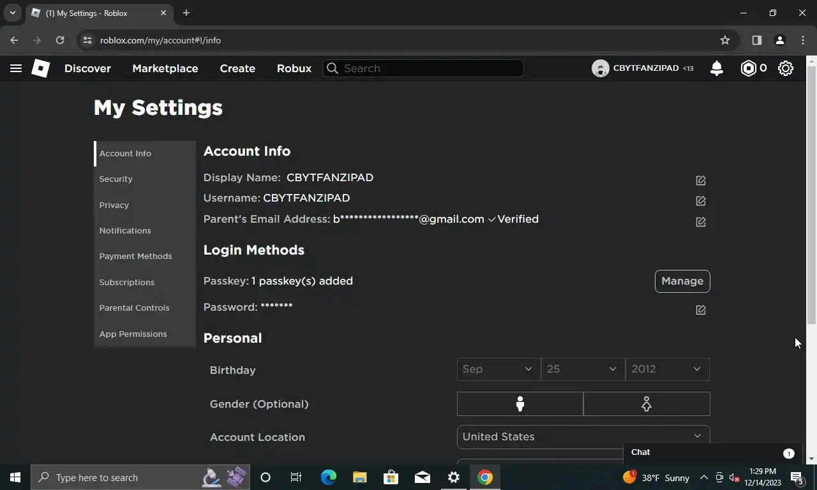The image size is (817, 490).
Task: Open Chrome three-dot menu
Action: pyautogui.click(x=803, y=40)
